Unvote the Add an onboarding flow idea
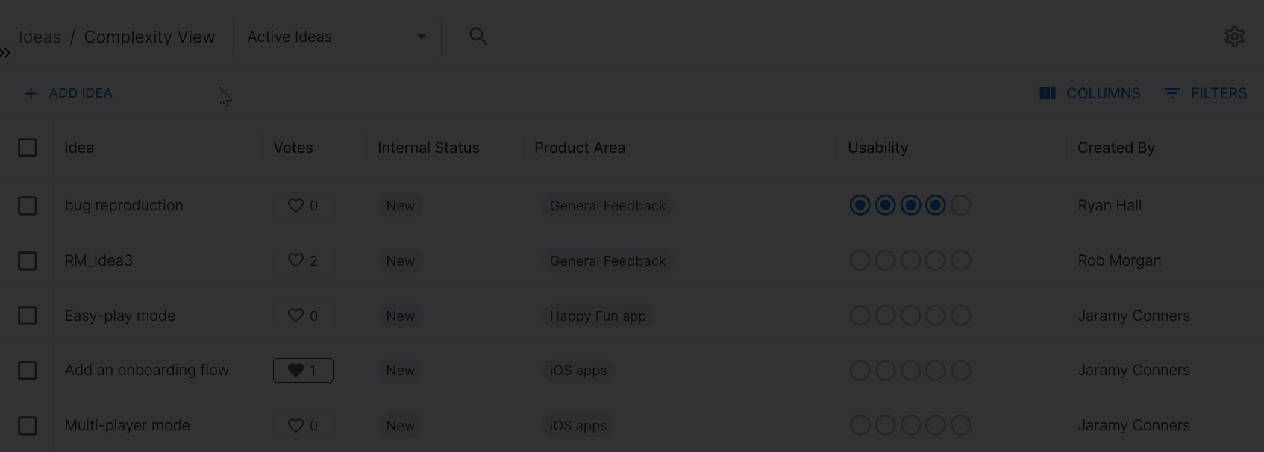The height and width of the screenshot is (452, 1264). point(296,371)
